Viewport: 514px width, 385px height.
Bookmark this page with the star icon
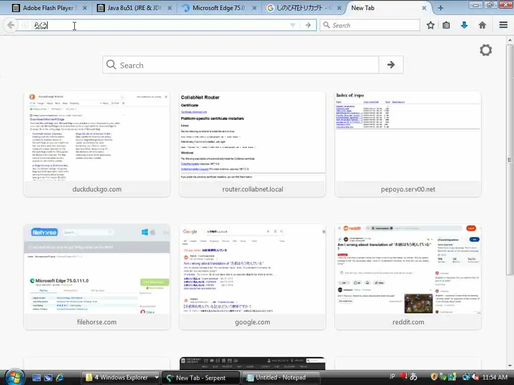click(430, 25)
